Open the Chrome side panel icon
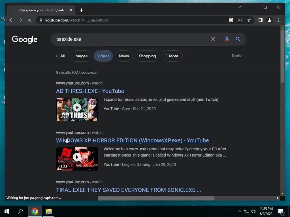The image size is (290, 217). click(x=261, y=20)
